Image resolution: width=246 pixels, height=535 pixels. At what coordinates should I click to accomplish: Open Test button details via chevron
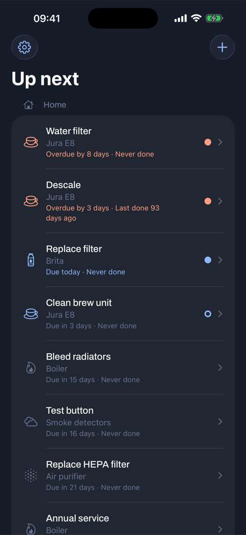[x=220, y=422]
